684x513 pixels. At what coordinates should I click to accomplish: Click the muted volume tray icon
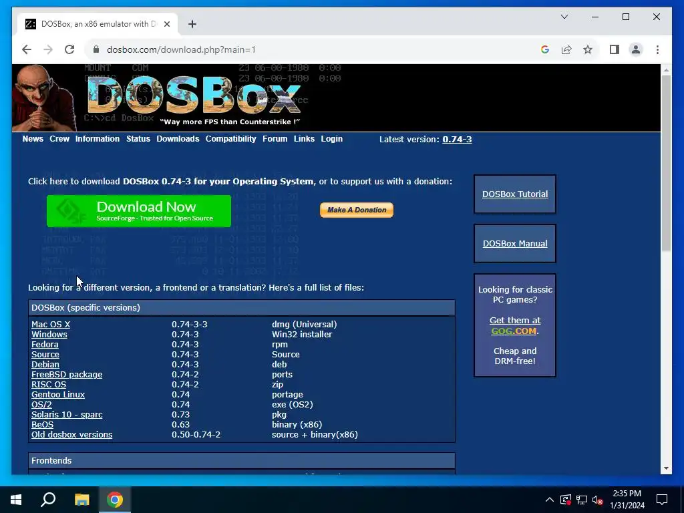[598, 500]
